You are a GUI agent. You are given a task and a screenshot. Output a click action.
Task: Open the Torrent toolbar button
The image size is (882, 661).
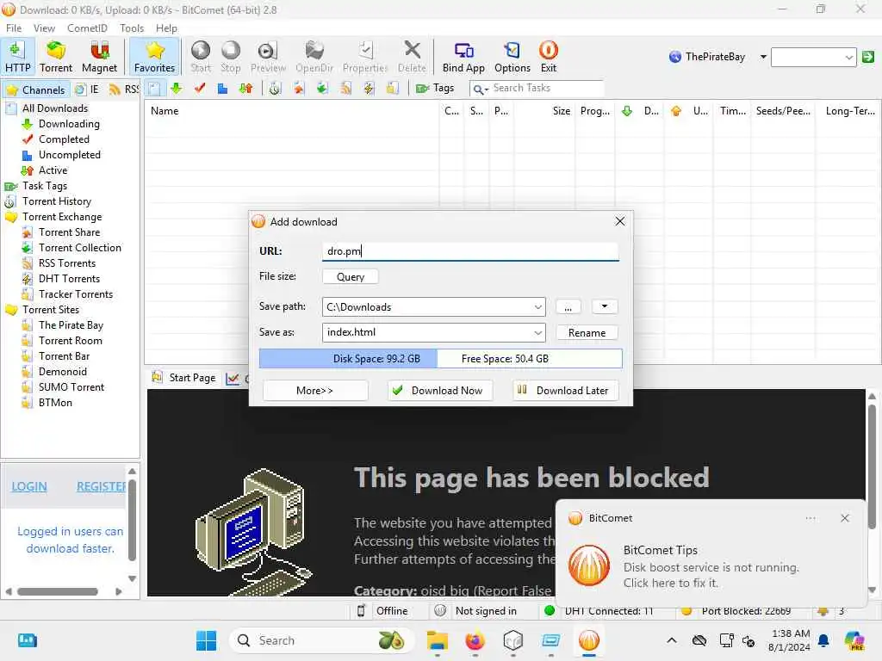(x=56, y=56)
